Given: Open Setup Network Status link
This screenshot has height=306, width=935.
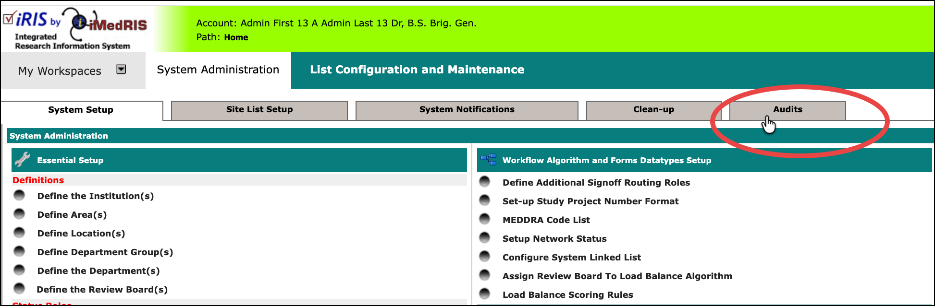Looking at the screenshot, I should [554, 239].
